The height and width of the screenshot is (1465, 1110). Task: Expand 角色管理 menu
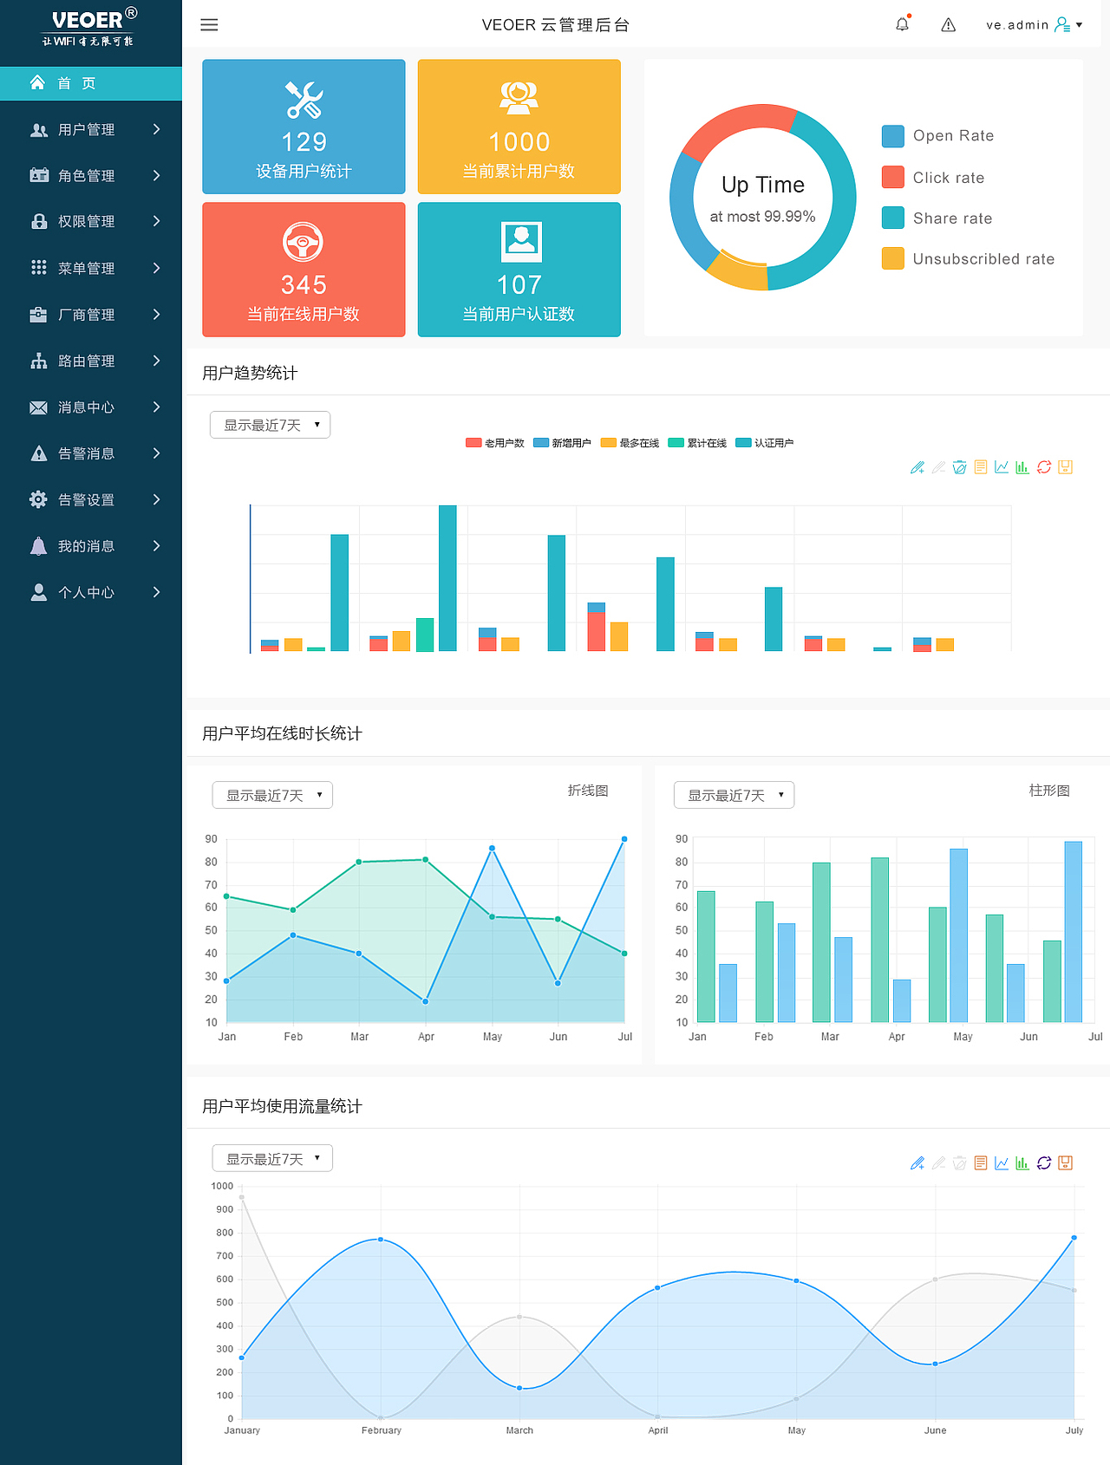pyautogui.click(x=91, y=176)
